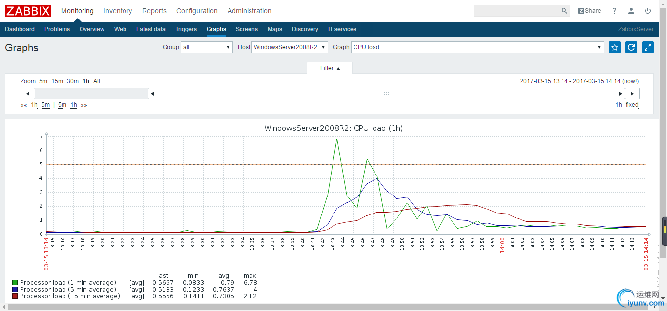Go to the Maps tab
Viewport: 667px width, 311px height.
pos(275,29)
